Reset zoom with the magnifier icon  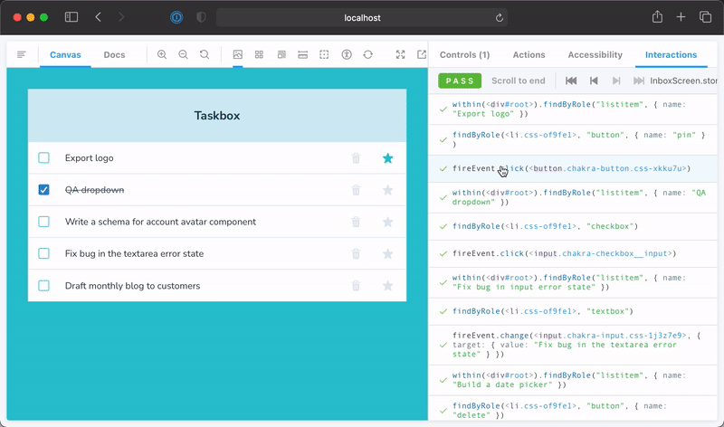pyautogui.click(x=205, y=54)
